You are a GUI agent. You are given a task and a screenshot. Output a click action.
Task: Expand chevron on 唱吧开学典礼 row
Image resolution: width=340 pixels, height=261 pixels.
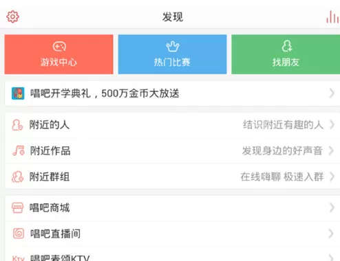pyautogui.click(x=332, y=93)
